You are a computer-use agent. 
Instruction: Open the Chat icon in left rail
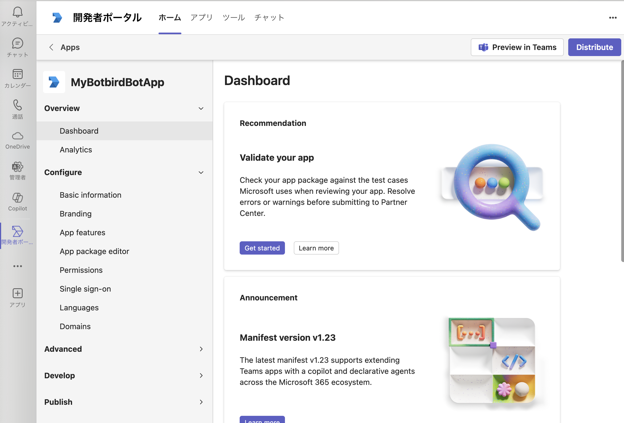(x=17, y=44)
